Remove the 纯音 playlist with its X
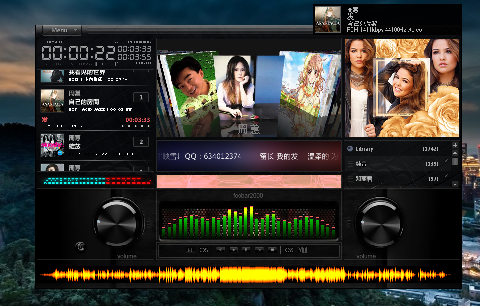The width and height of the screenshot is (480, 306). 446,161
